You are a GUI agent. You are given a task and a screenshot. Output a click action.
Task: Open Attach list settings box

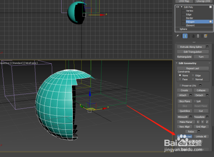pos(191,95)
